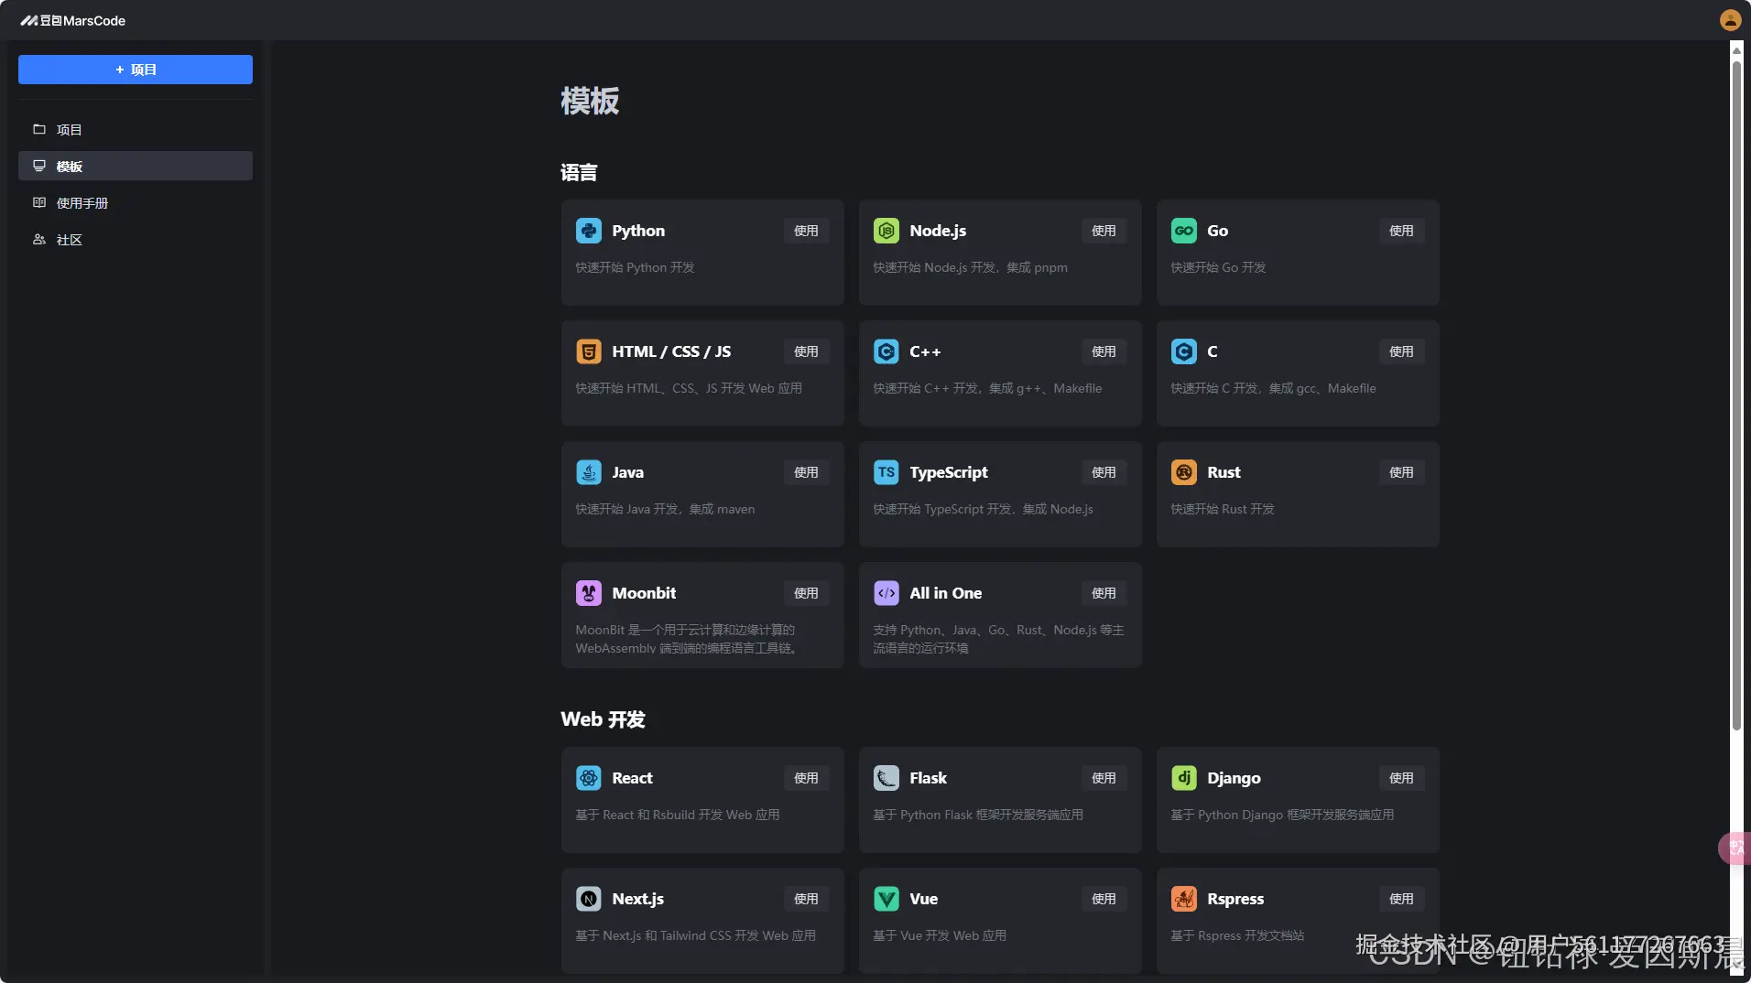This screenshot has height=983, width=1751.
Task: Open the 使用手册 sidebar entry
Action: point(136,203)
